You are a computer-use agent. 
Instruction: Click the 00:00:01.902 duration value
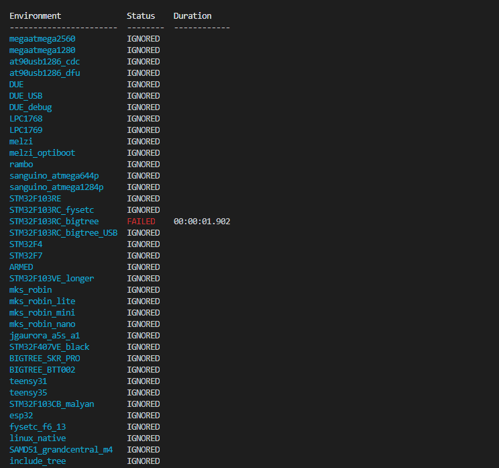coord(202,222)
